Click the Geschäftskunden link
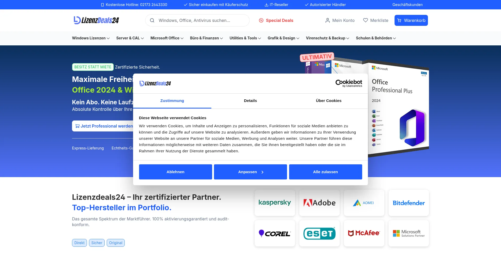 [x=407, y=5]
